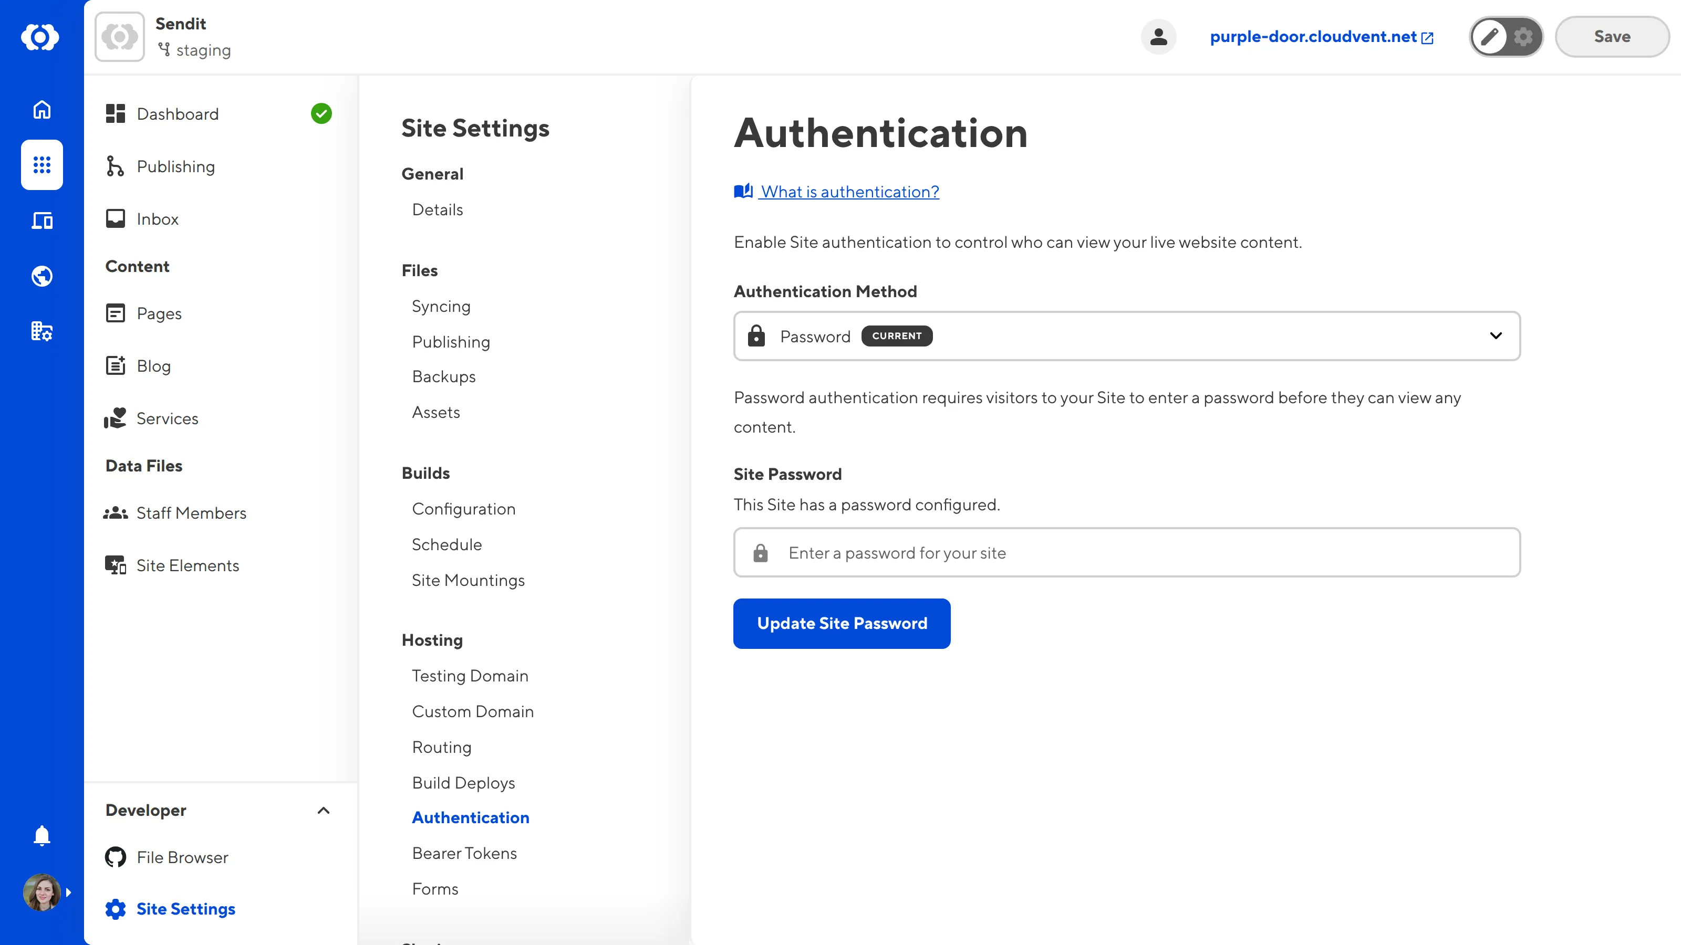The image size is (1681, 945).
Task: Click the CloudCannon logo in the blue rail
Action: [41, 37]
